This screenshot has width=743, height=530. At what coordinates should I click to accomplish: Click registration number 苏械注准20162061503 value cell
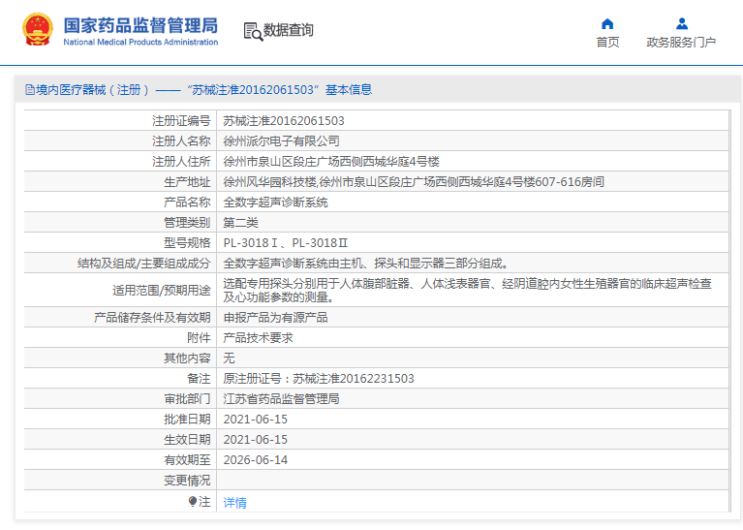click(284, 121)
